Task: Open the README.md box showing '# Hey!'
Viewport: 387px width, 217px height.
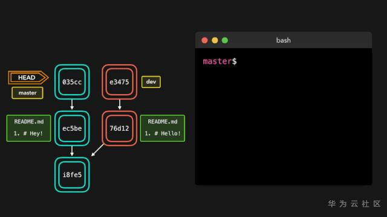Action: [x=28, y=128]
